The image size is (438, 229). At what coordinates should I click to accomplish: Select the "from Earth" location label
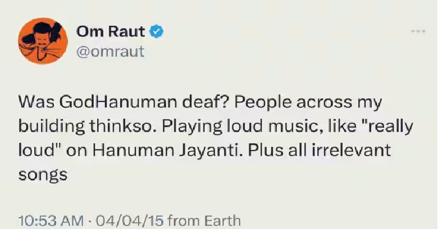point(204,221)
